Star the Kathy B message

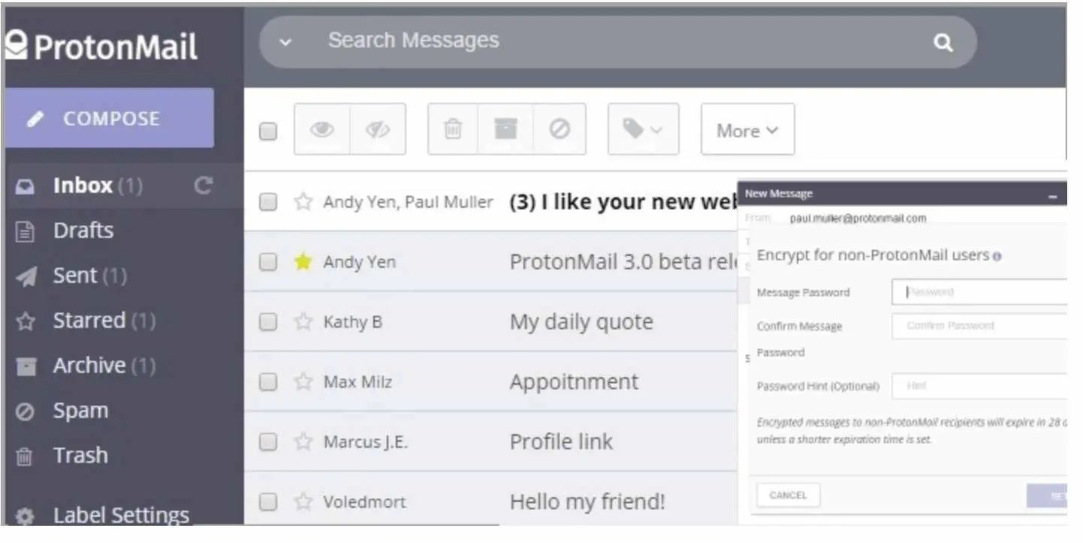303,322
